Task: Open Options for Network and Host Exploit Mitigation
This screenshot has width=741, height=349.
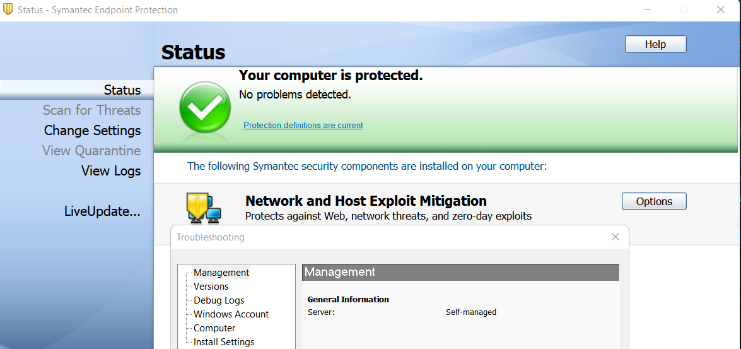Action: [x=654, y=201]
